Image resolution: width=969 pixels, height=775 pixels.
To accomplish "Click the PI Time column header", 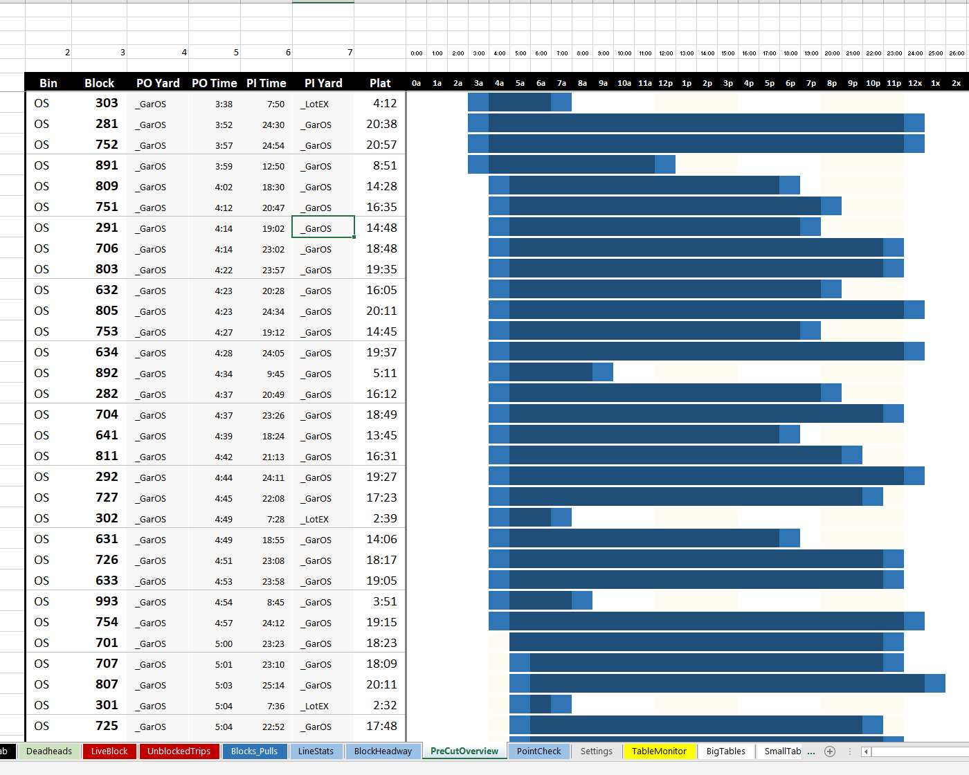I will click(x=266, y=83).
